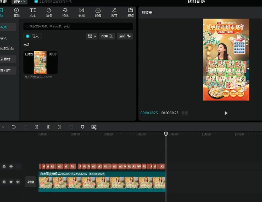
Task: Open the Audio panel icon
Action: click(x=16, y=13)
